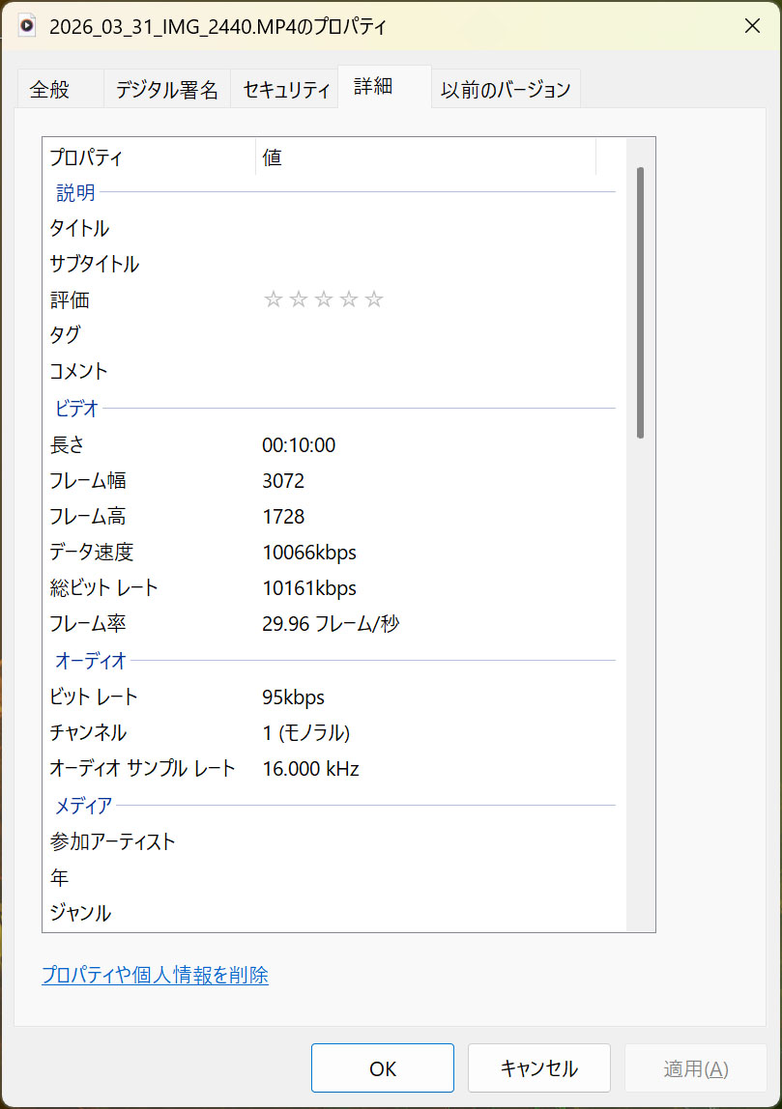Click the video file icon in title bar
The image size is (782, 1109).
[x=27, y=26]
